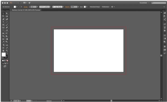Click the large white Fill color swatch

tap(4, 55)
